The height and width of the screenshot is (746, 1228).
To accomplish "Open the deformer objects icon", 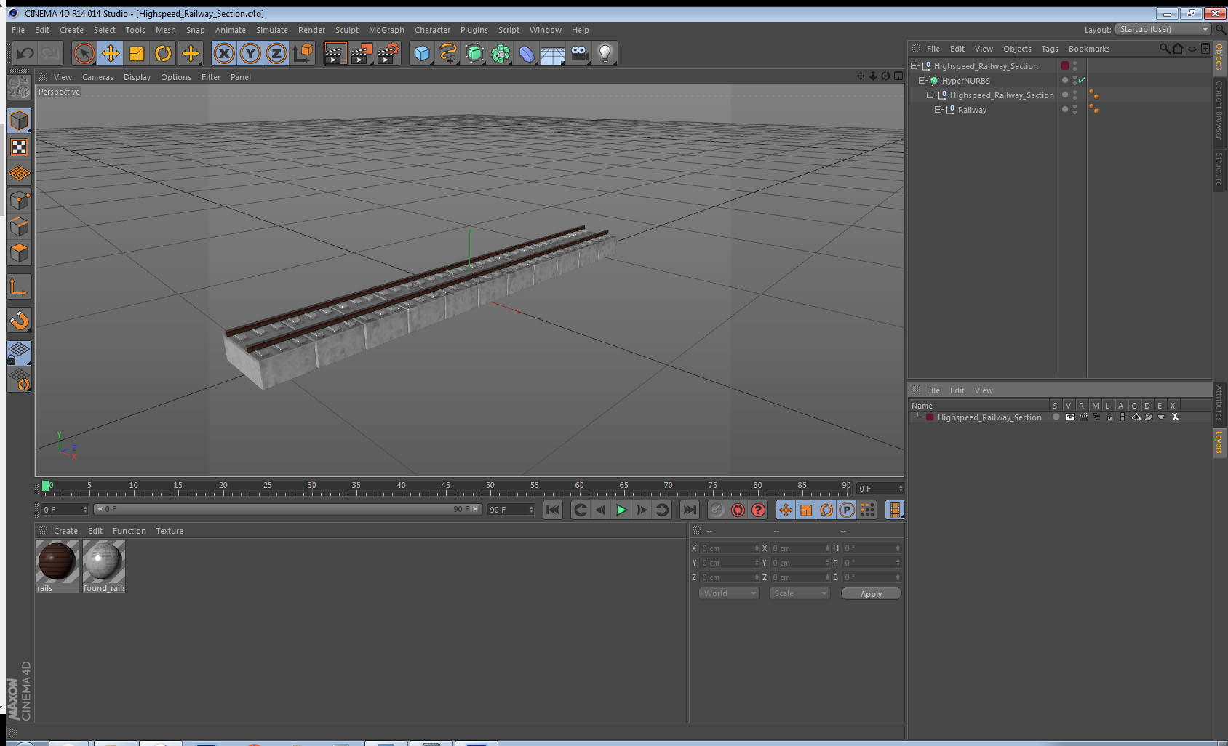I will pos(527,53).
